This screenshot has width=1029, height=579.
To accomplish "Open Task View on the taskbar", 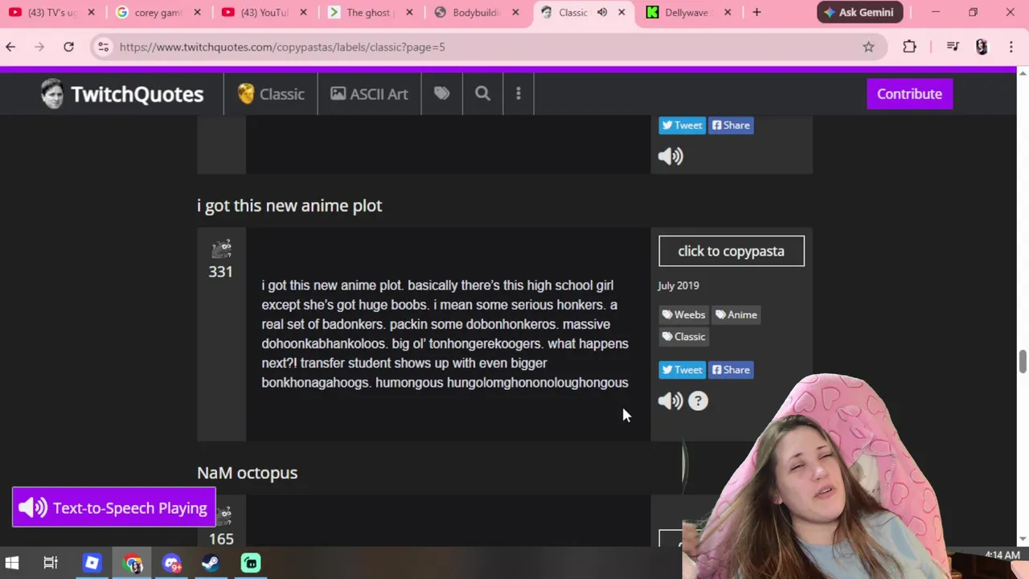I will coord(51,563).
